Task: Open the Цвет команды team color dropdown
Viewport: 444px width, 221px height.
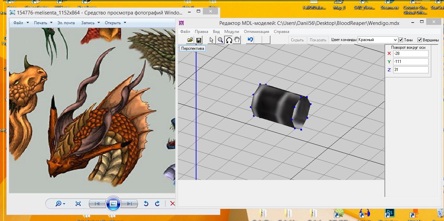Action: click(x=378, y=40)
